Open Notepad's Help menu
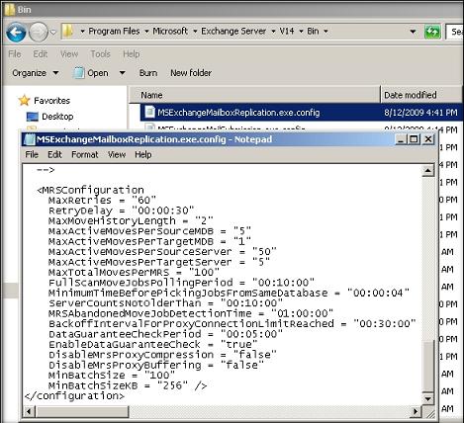464x423 pixels. point(143,154)
